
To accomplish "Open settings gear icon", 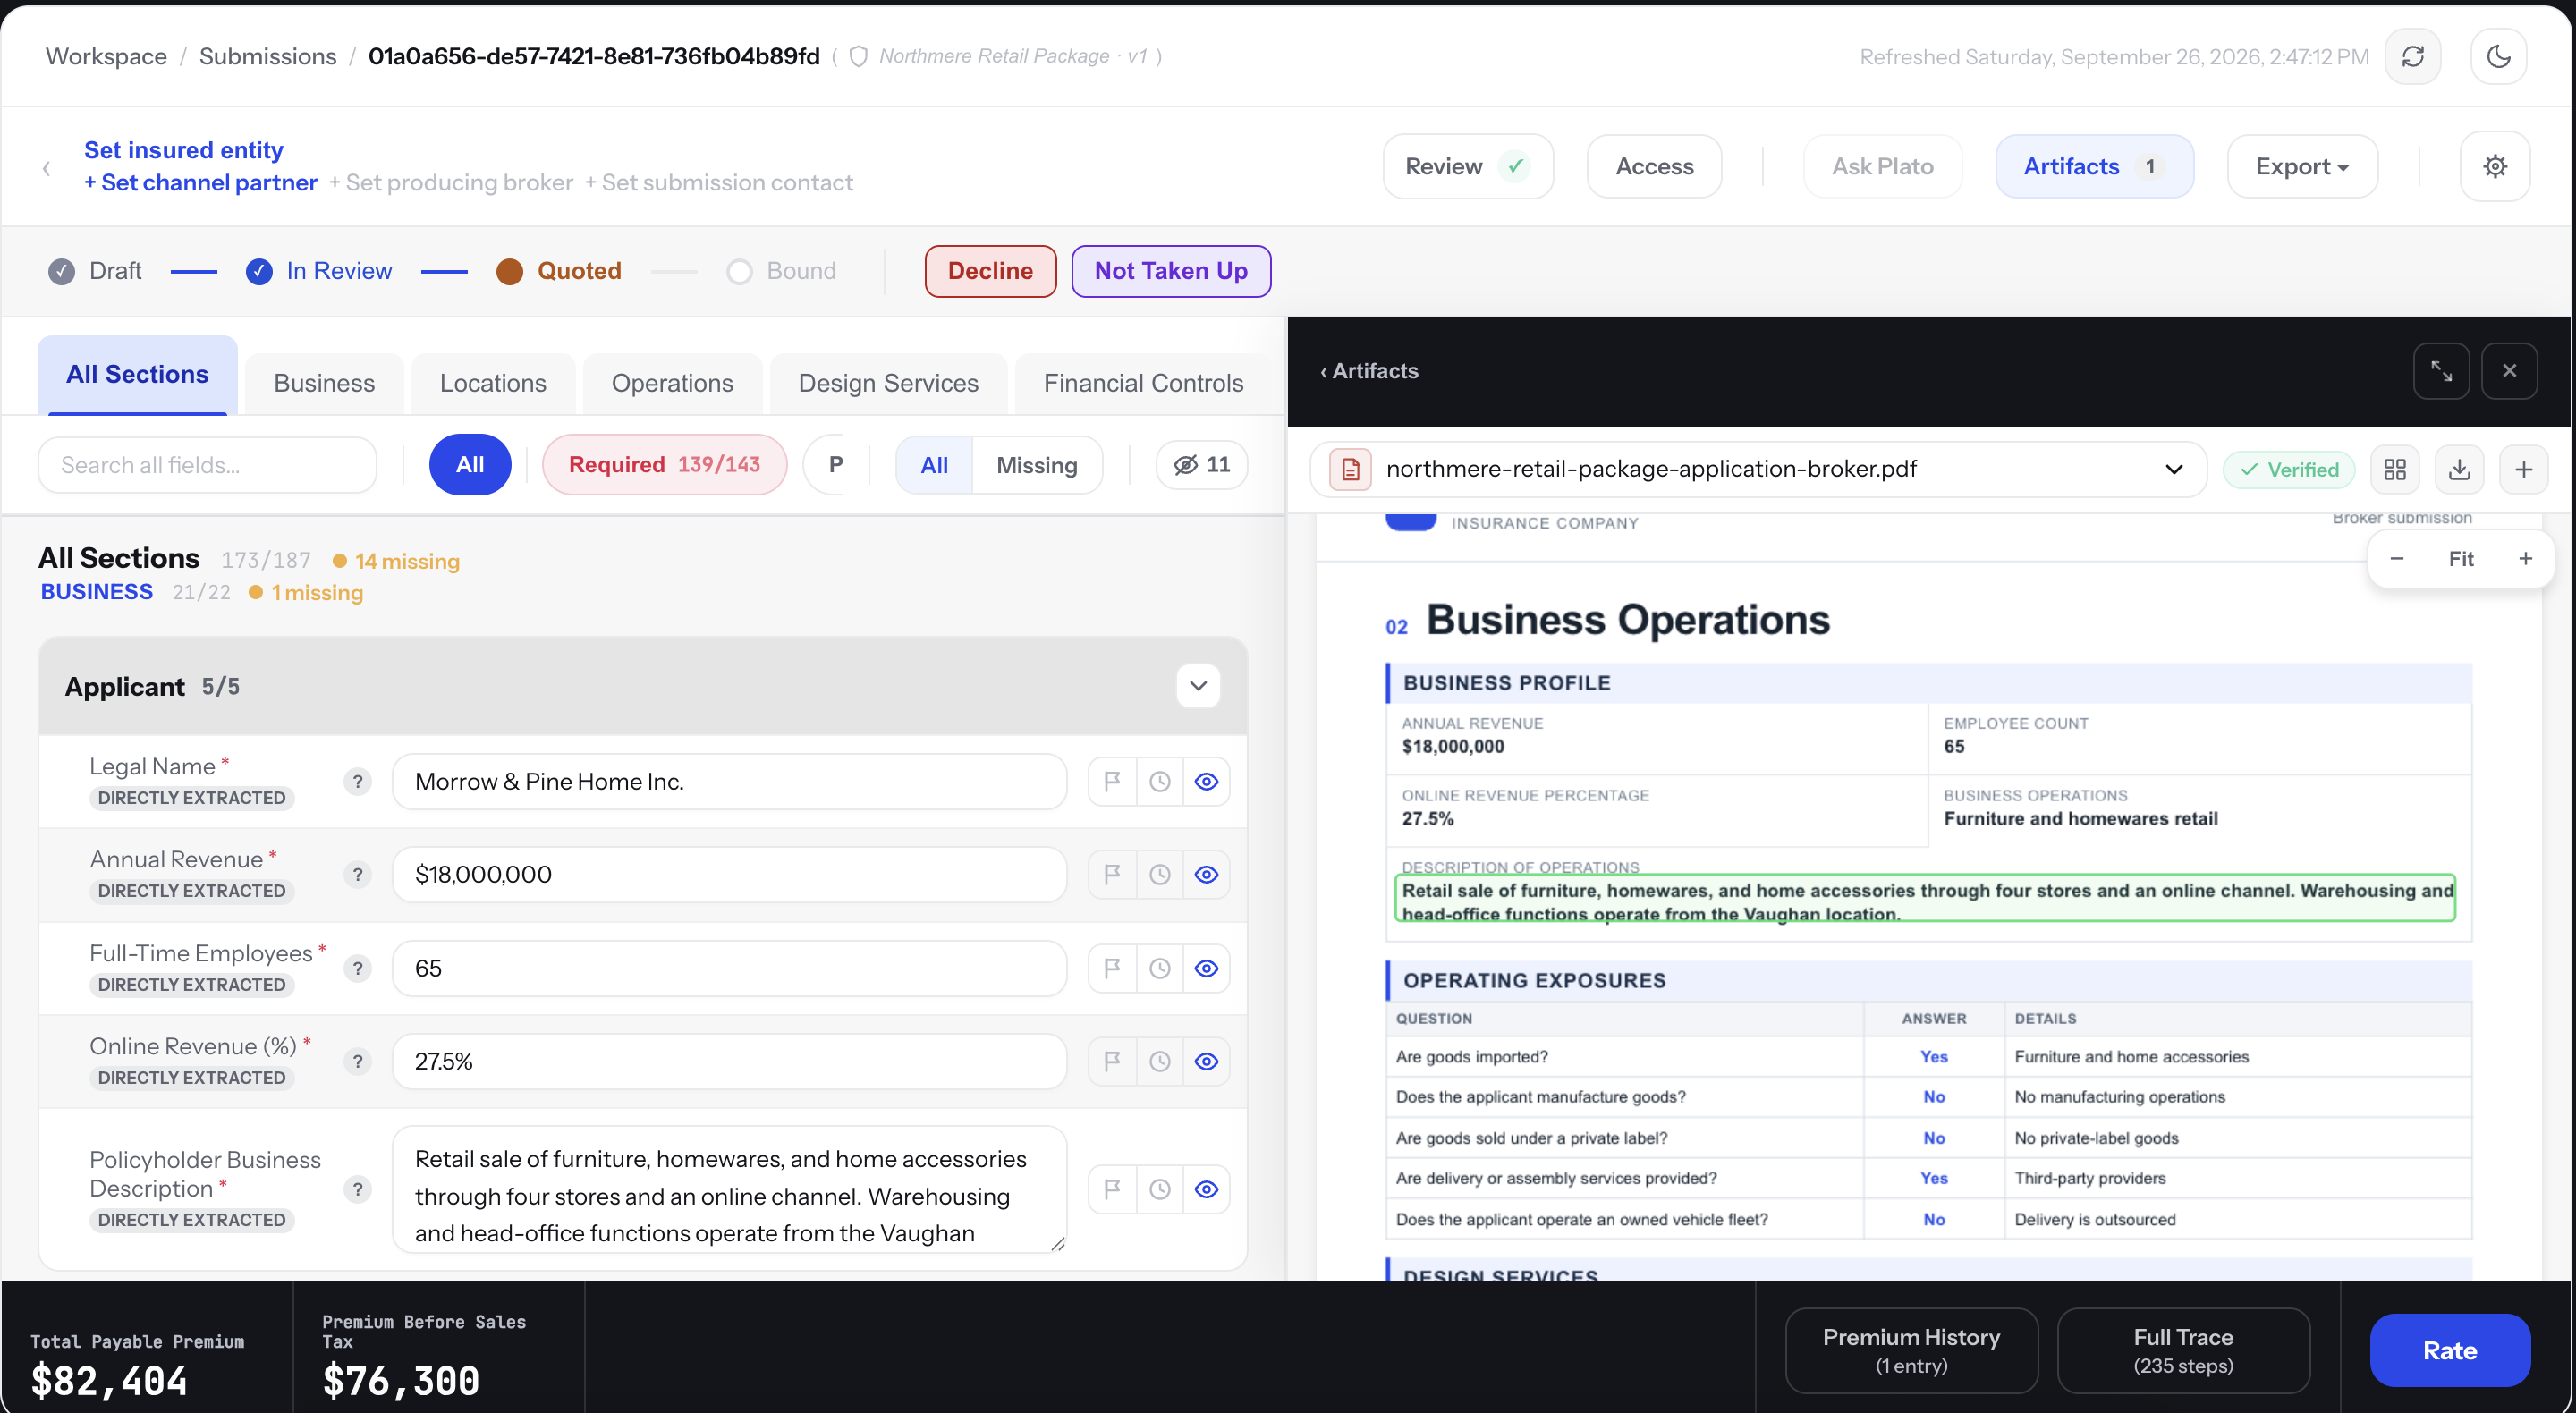I will point(2495,166).
